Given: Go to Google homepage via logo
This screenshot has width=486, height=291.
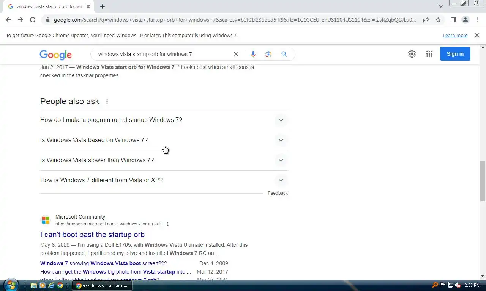Looking at the screenshot, I should tap(55, 55).
